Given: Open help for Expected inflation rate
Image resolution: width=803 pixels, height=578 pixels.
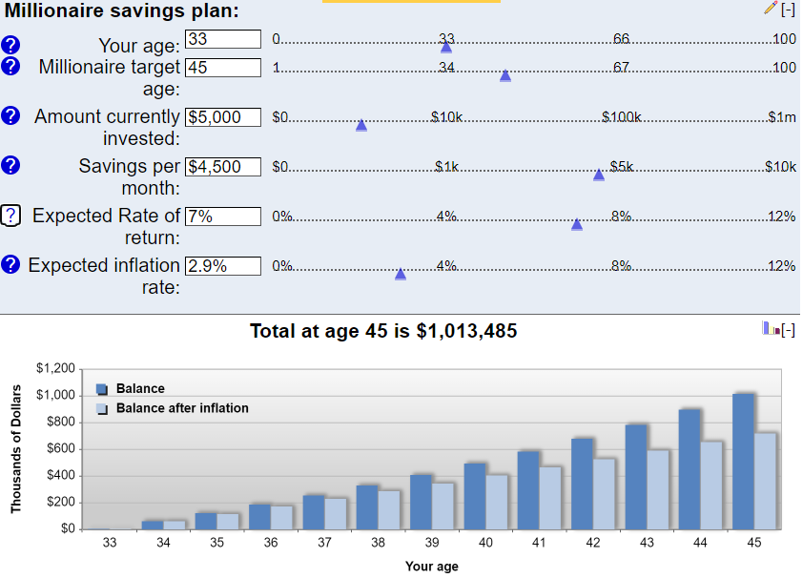Looking at the screenshot, I should (10, 265).
